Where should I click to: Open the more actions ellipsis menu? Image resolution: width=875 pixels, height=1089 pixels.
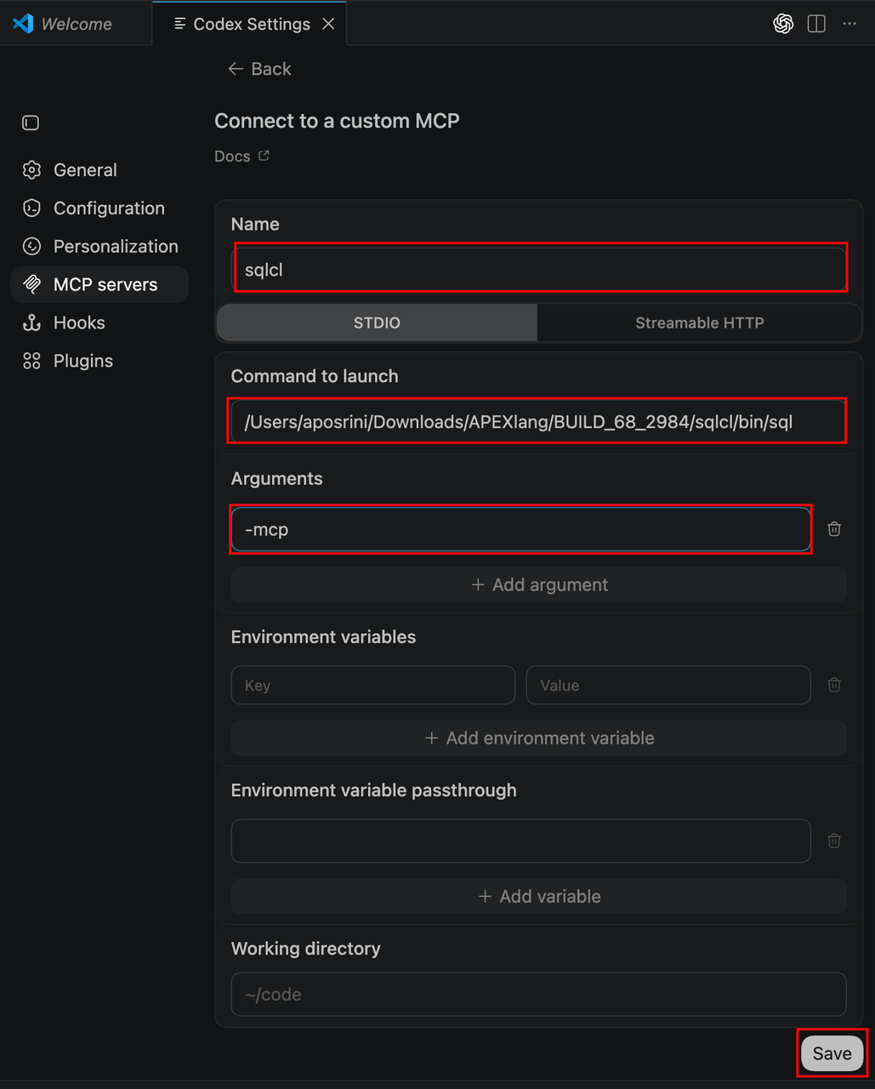pos(849,24)
